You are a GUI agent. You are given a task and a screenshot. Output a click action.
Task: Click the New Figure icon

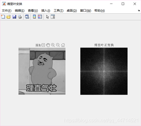(x=3, y=17)
